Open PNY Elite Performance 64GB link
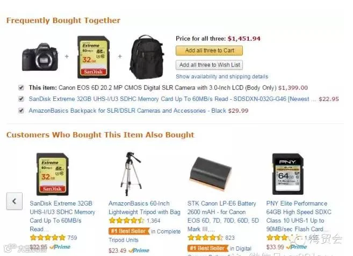353x256 pixels. pos(299,216)
